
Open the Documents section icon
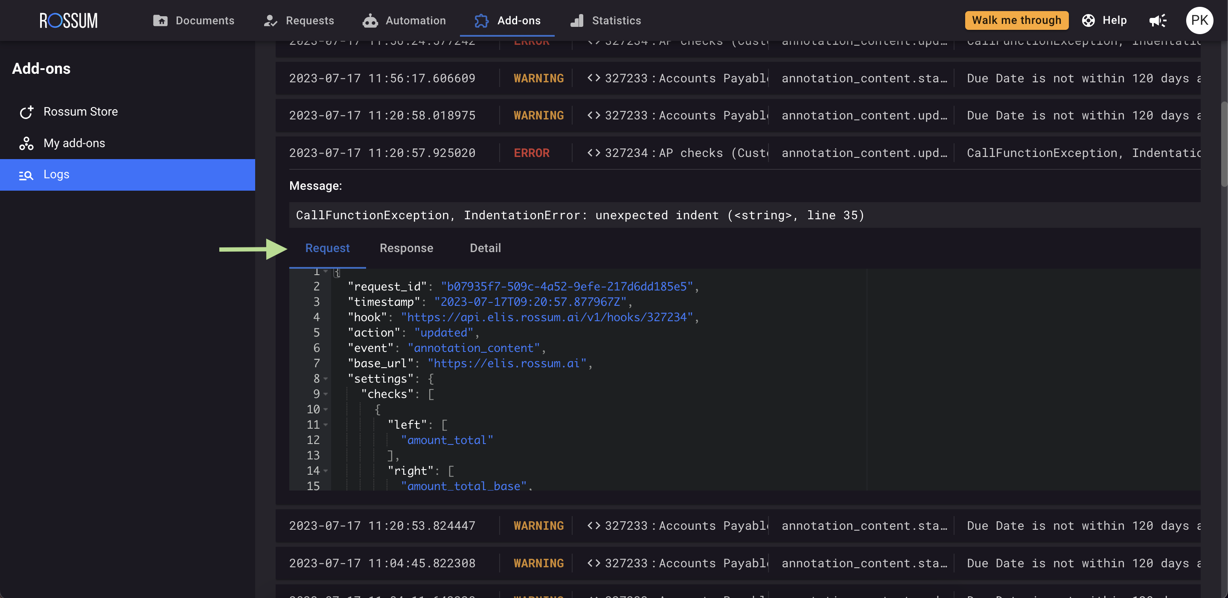[x=160, y=20]
